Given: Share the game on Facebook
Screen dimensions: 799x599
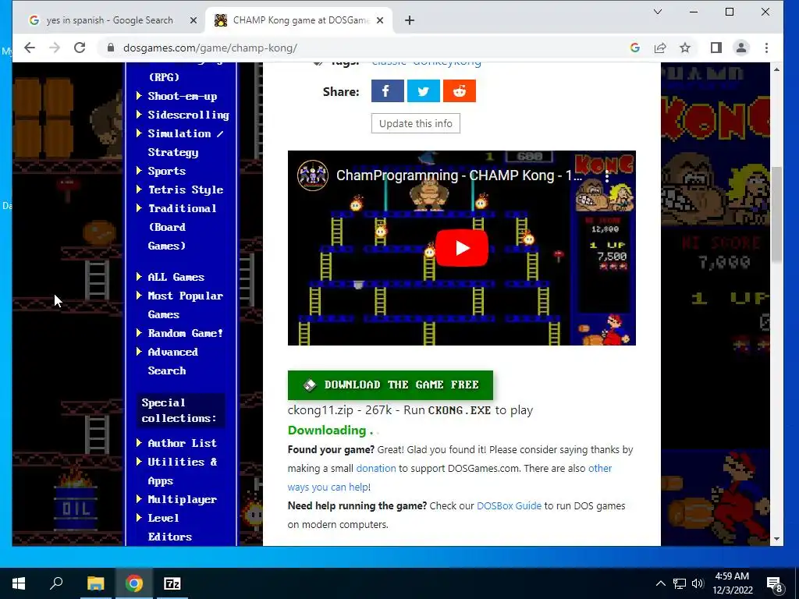Looking at the screenshot, I should [387, 91].
